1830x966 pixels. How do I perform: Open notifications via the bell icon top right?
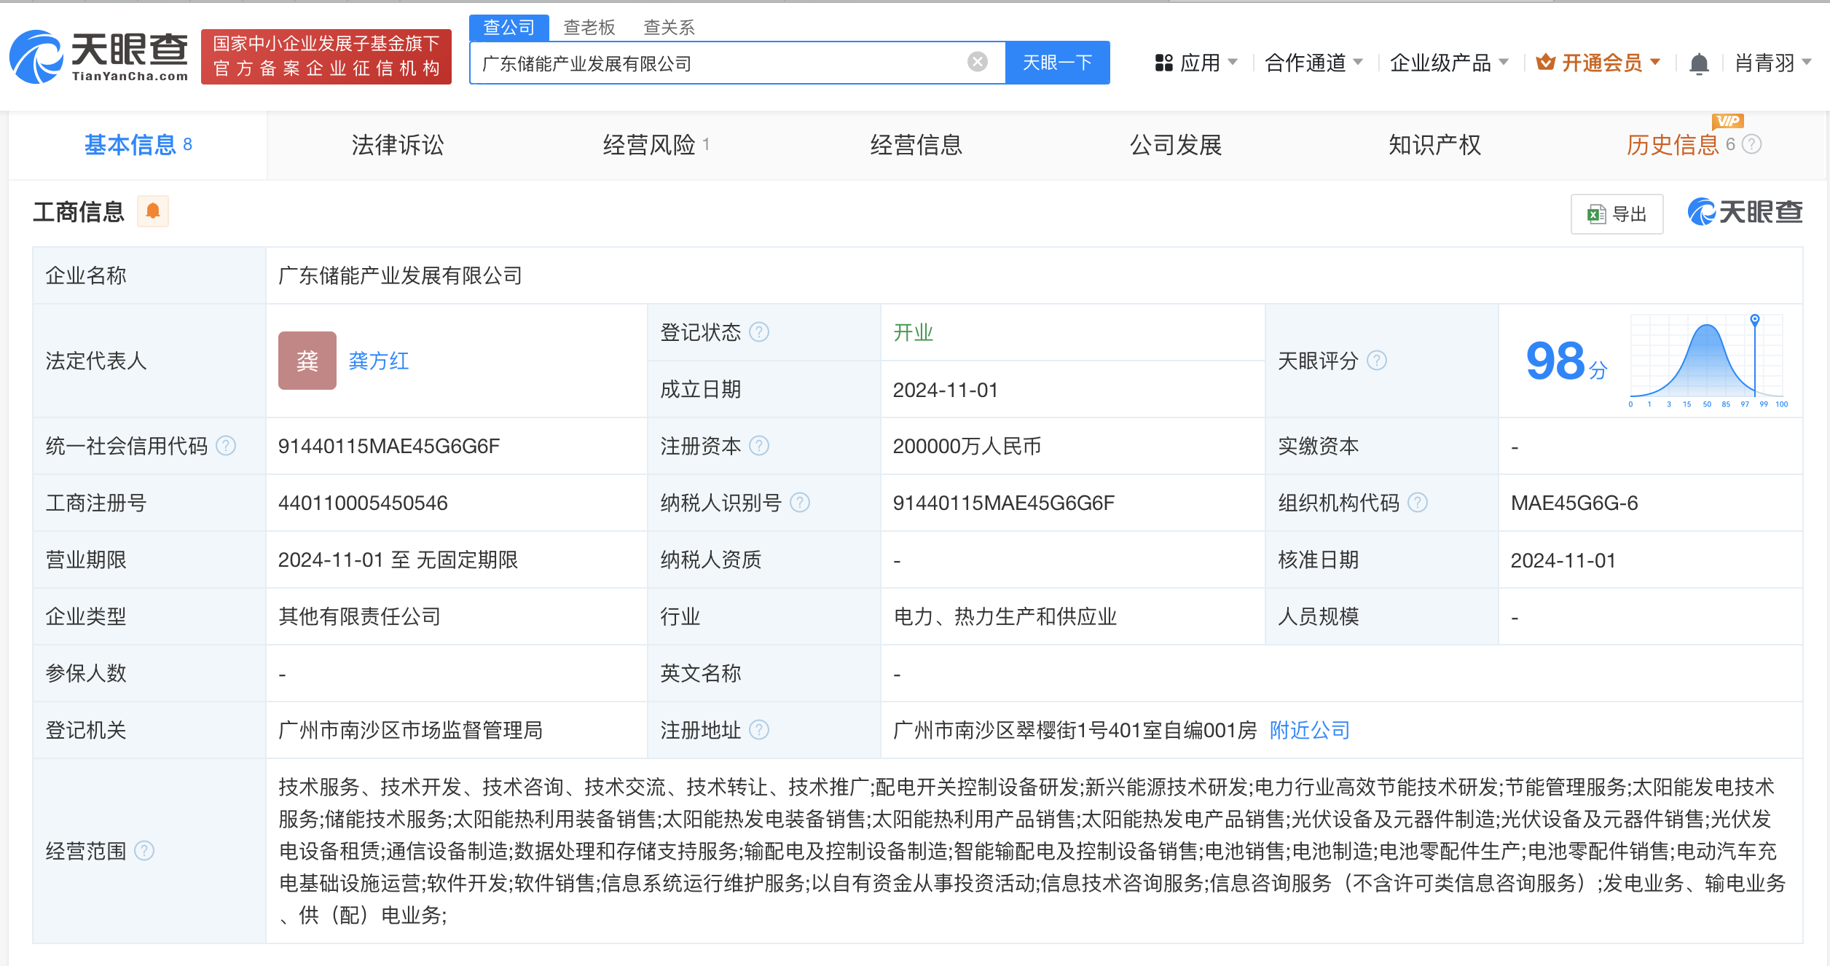tap(1700, 63)
